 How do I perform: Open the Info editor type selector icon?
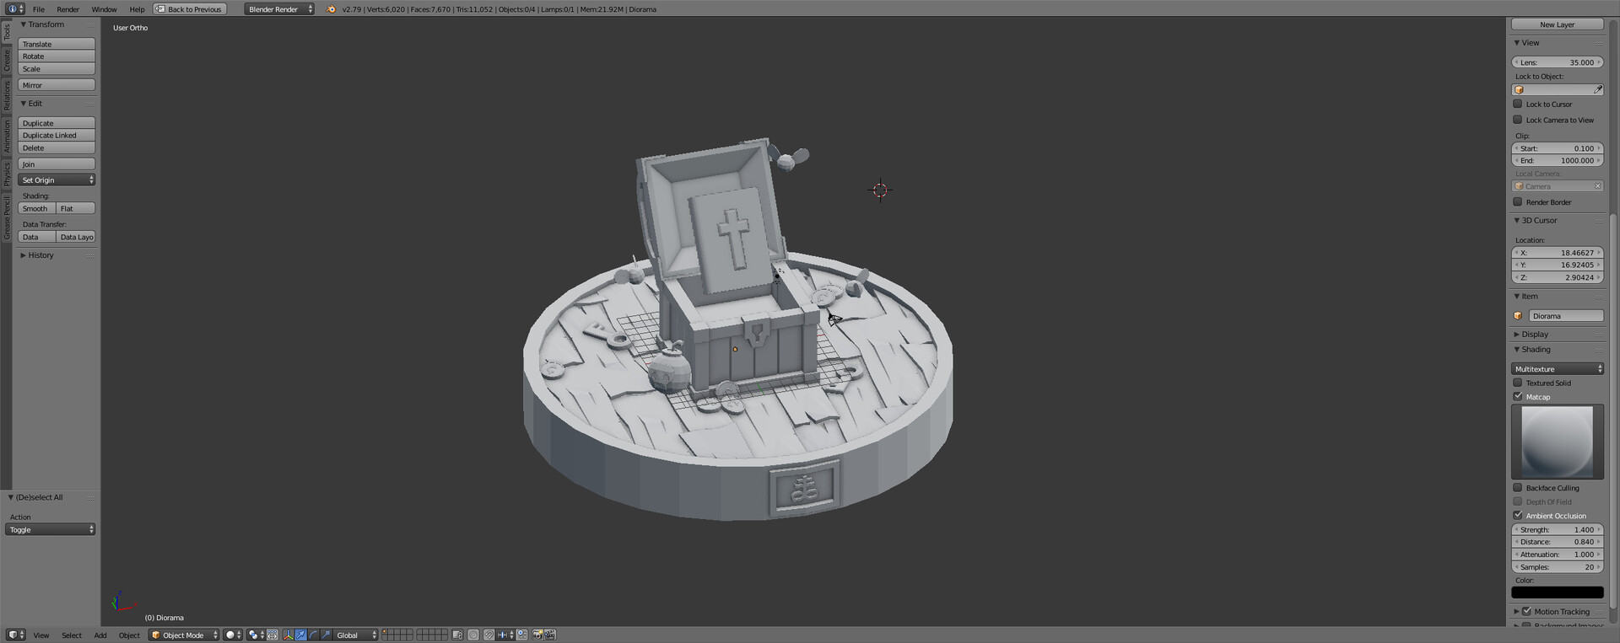coord(15,8)
